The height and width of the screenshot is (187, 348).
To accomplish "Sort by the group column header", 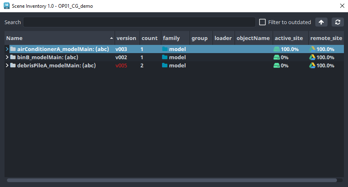I will (x=201, y=38).
